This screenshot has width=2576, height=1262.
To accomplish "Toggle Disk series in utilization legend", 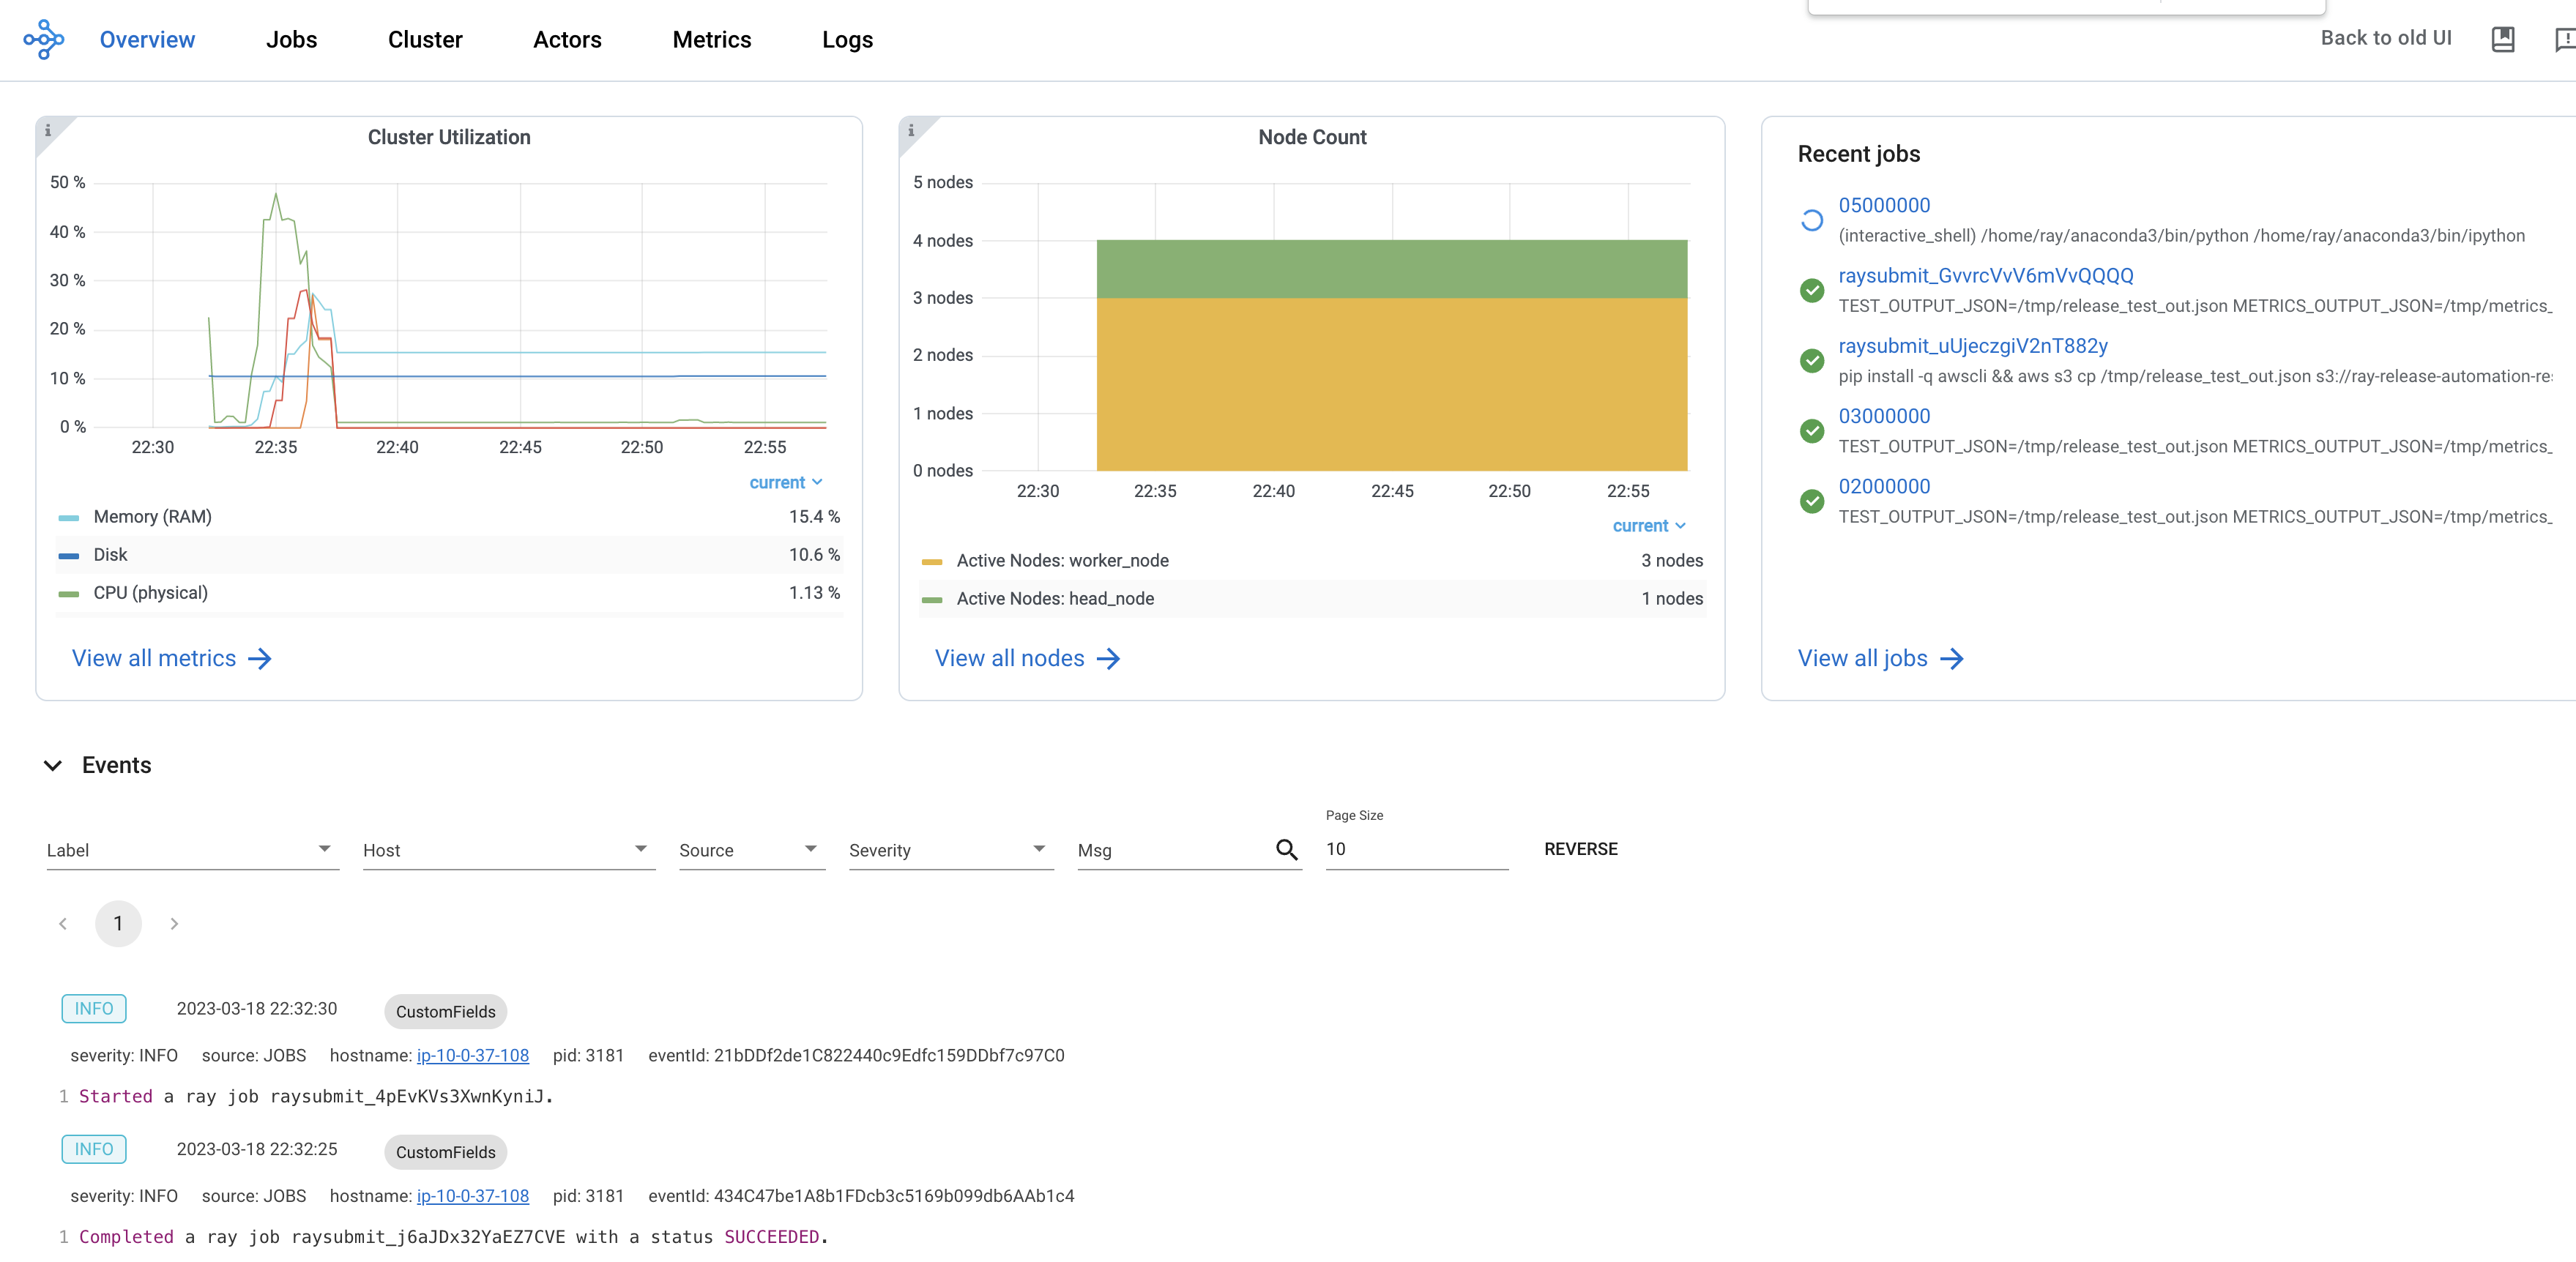I will coord(110,555).
